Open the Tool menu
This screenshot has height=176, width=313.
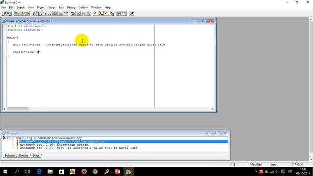point(61,7)
